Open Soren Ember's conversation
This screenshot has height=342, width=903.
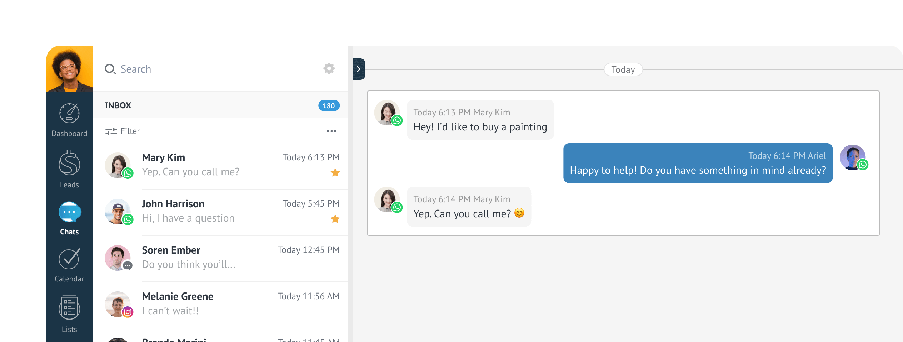(x=221, y=258)
